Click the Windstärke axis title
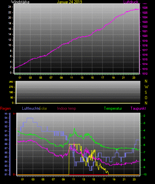Screen dimensions: 155x184 (x=20, y=2)
